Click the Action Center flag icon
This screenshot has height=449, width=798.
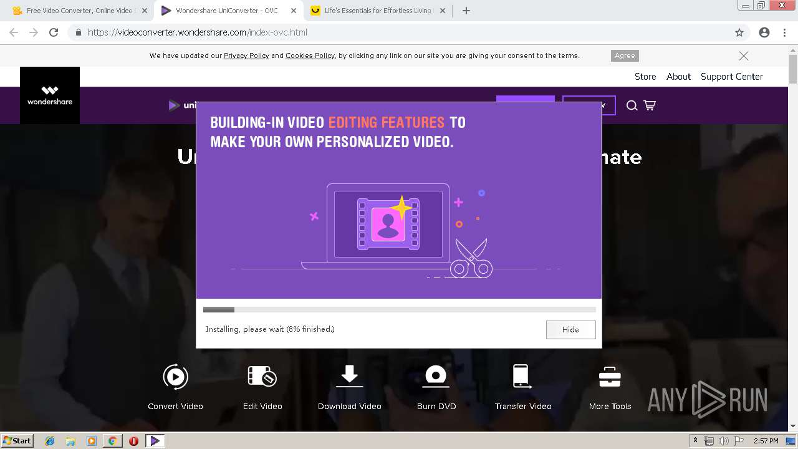(738, 441)
